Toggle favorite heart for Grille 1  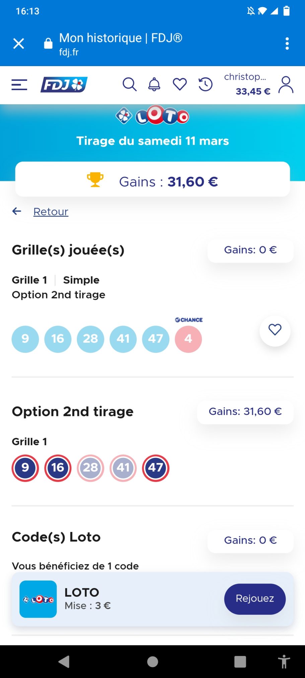pos(275,330)
